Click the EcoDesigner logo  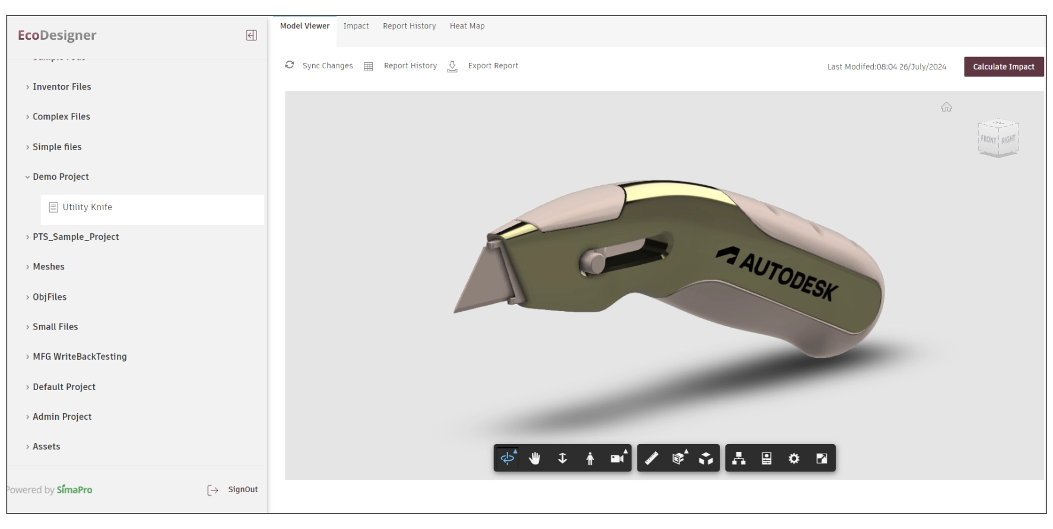57,36
